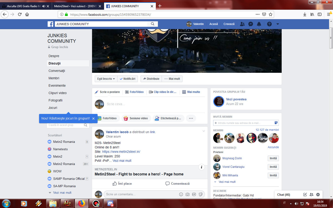Open the 'Ești înscris' membership dropdown

(x=106, y=79)
